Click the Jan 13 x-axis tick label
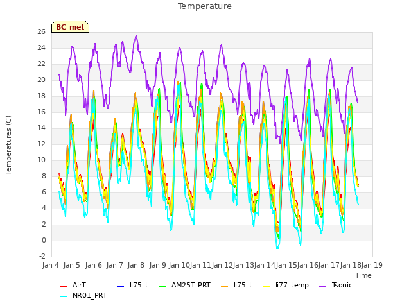The image size is (411, 308). (243, 265)
